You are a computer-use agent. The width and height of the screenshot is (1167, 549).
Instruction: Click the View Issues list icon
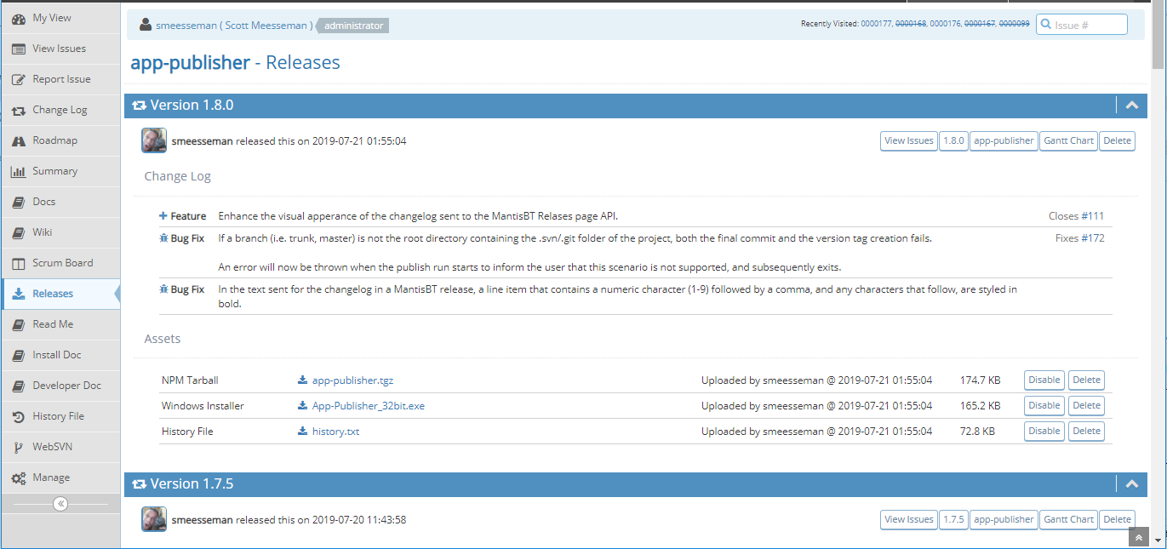[x=18, y=49]
